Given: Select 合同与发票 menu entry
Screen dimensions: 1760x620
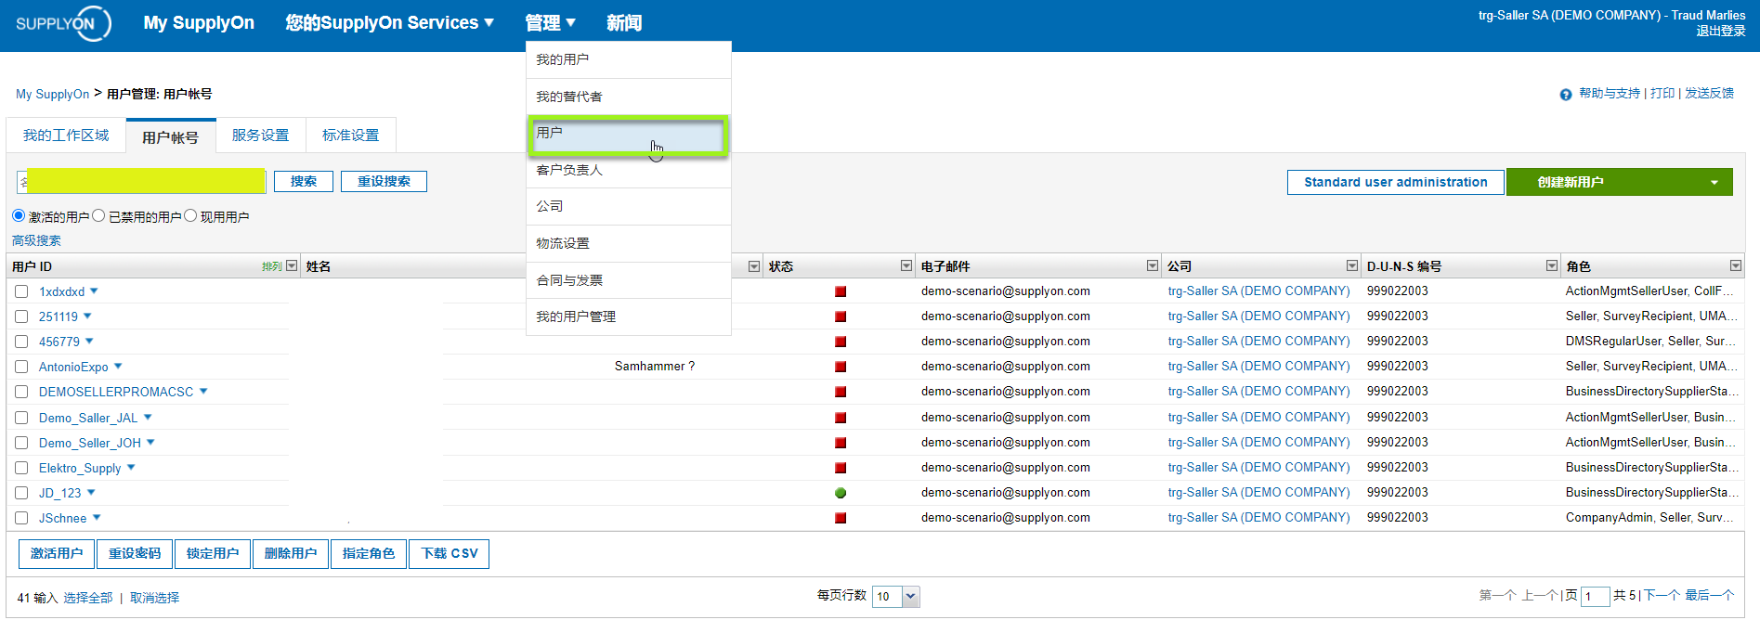Looking at the screenshot, I should [x=629, y=280].
